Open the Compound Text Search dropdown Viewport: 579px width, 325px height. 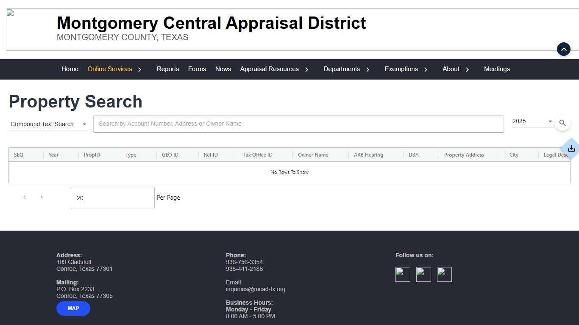tap(48, 124)
